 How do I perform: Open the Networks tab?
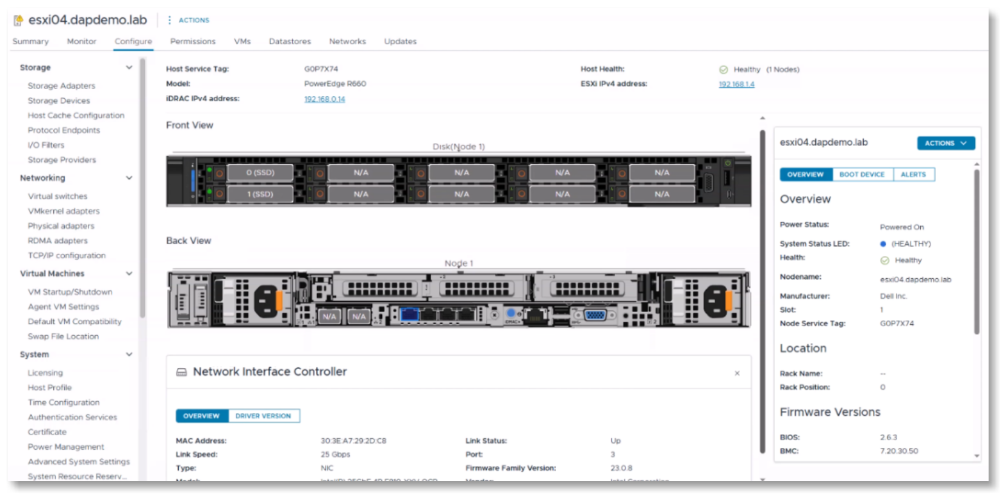click(x=347, y=41)
